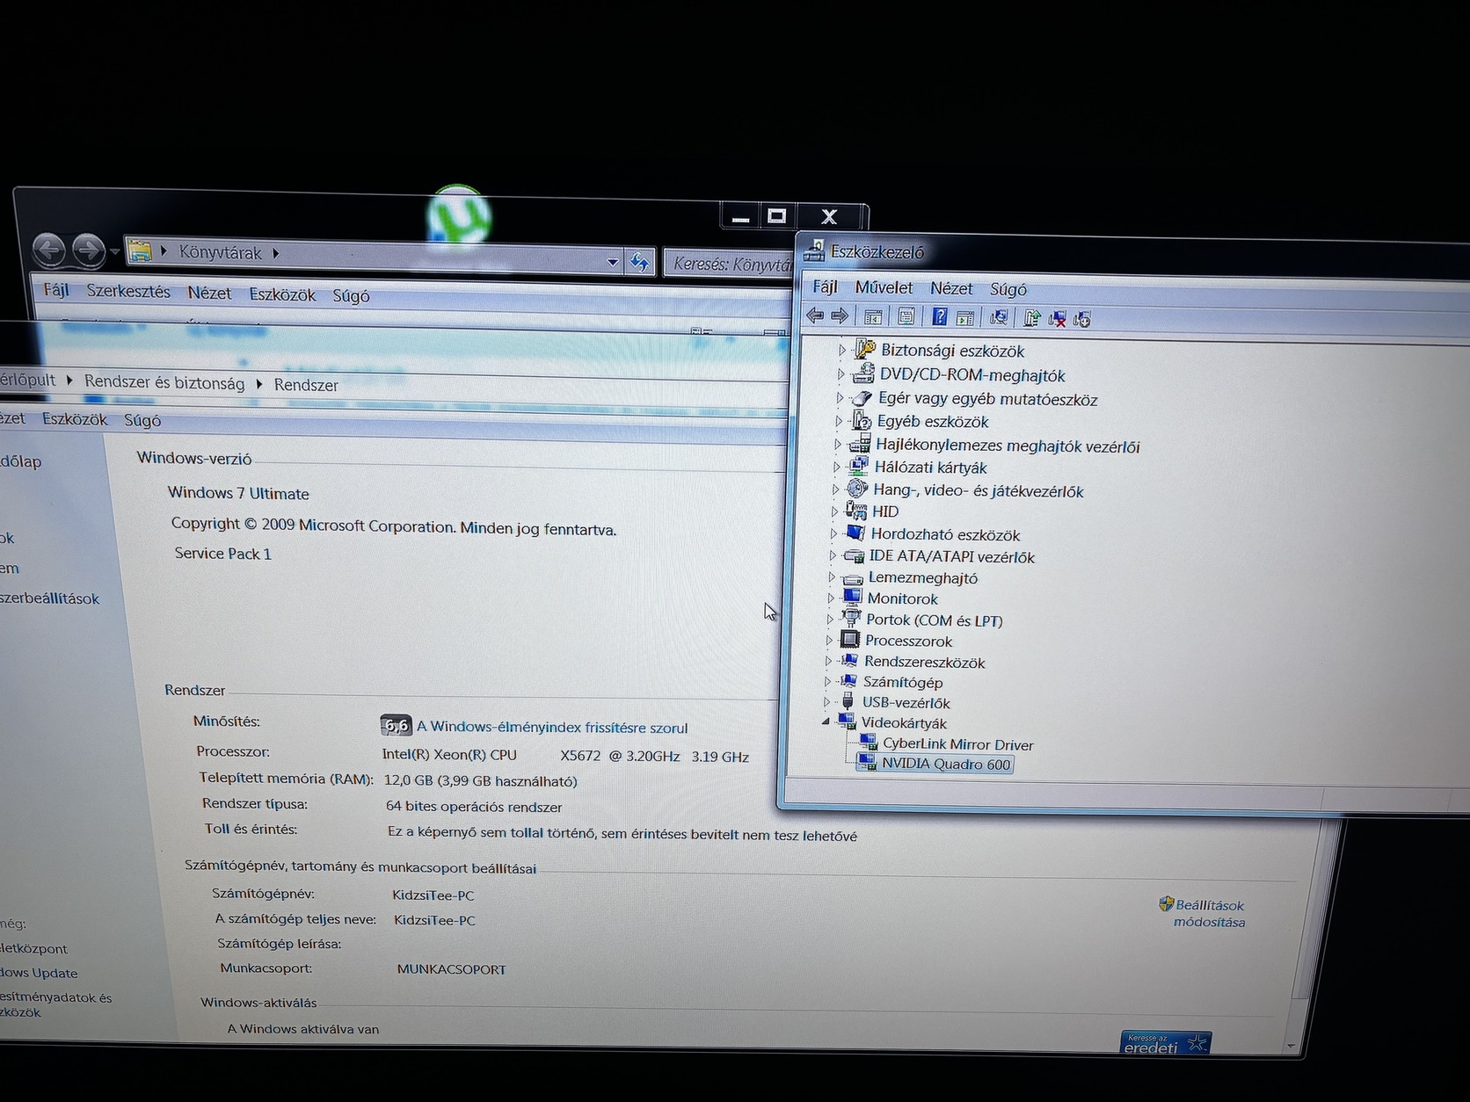Click the Back arrow in Eszközkezelő toolbar
Screen dimensions: 1470x1102
815,315
